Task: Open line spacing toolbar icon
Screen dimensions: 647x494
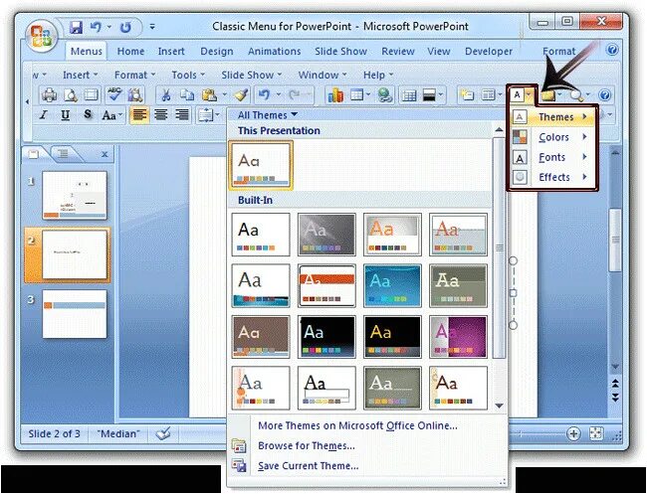Action: (205, 115)
